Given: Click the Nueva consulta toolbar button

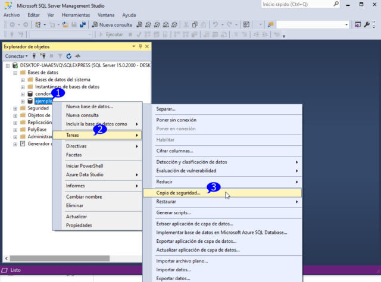Looking at the screenshot, I should click(x=111, y=25).
